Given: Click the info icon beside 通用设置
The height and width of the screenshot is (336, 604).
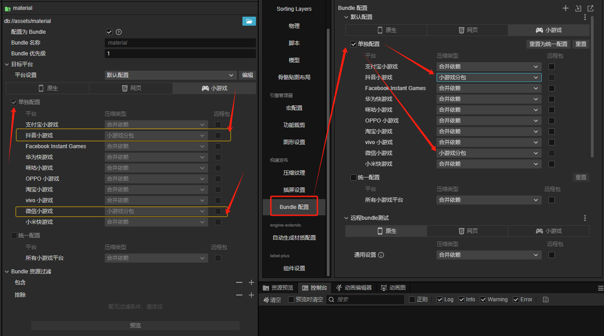Looking at the screenshot, I should tap(381, 255).
